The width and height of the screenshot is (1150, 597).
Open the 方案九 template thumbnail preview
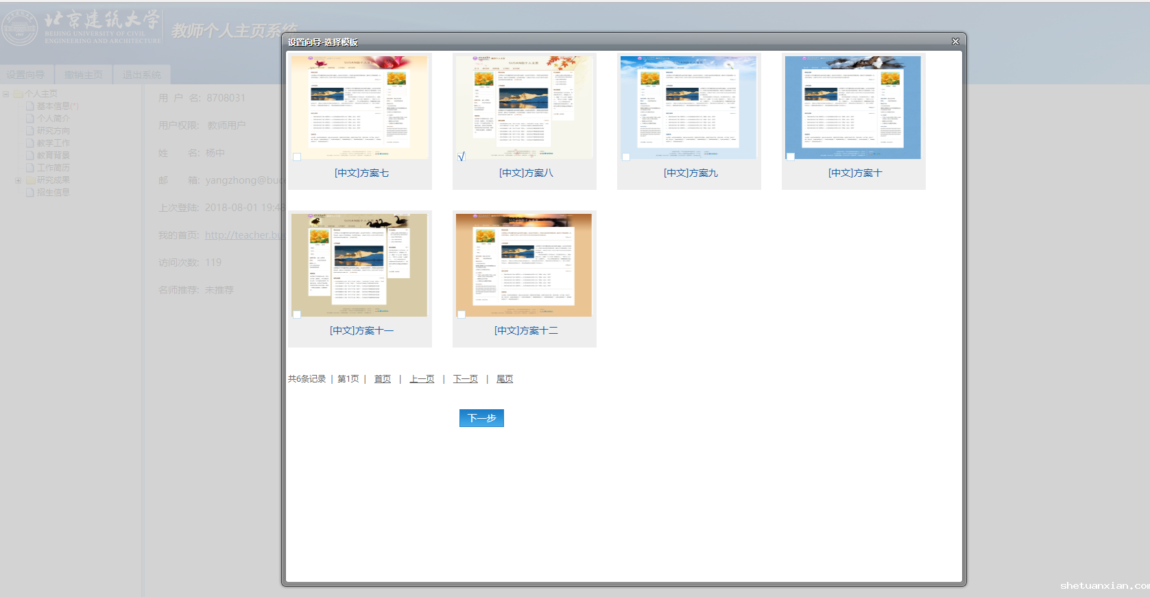688,108
